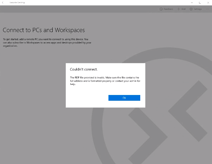Image resolution: width=212 pixels, height=164 pixels.
Task: Click the back arrow in title bar
Action: (3, 3)
